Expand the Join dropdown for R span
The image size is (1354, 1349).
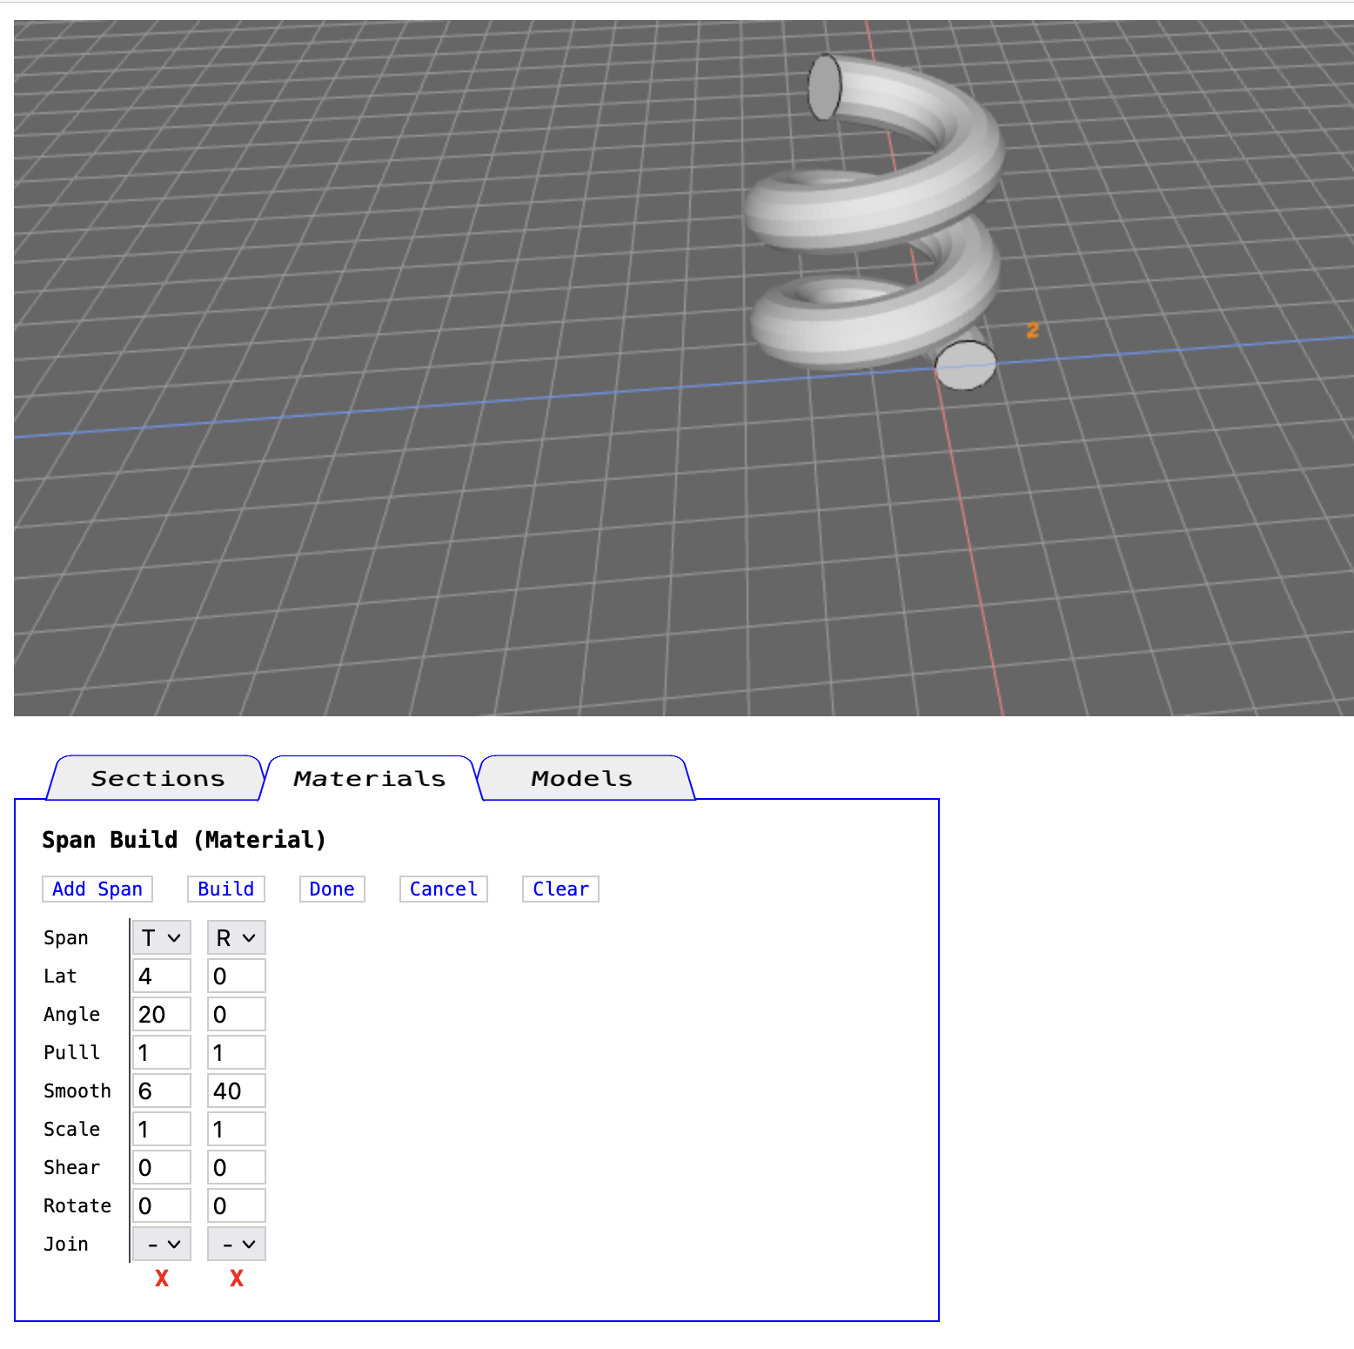[236, 1244]
